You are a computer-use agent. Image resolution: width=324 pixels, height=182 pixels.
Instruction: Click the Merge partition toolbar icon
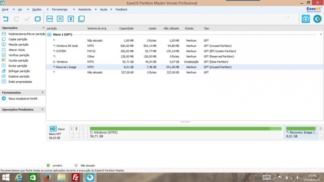coord(71,19)
